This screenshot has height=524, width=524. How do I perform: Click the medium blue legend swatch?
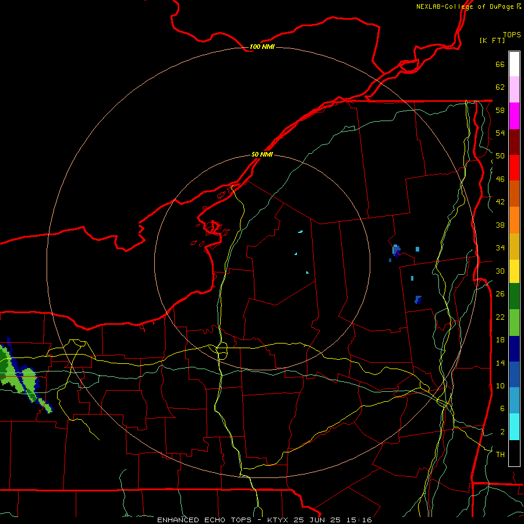(514, 374)
